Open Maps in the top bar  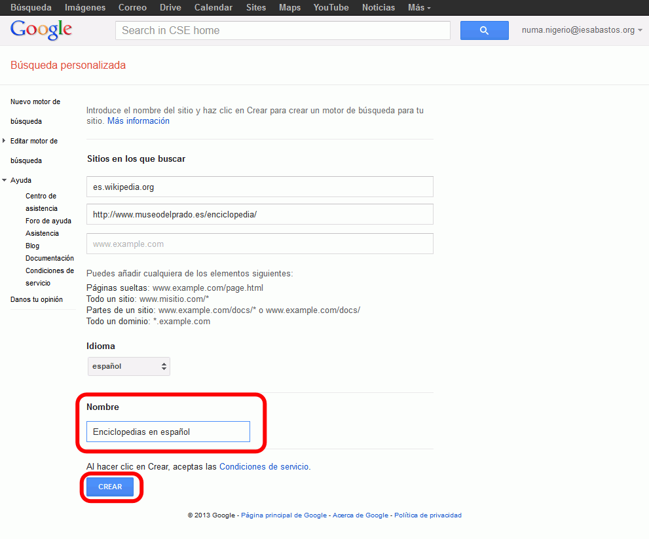tap(289, 7)
